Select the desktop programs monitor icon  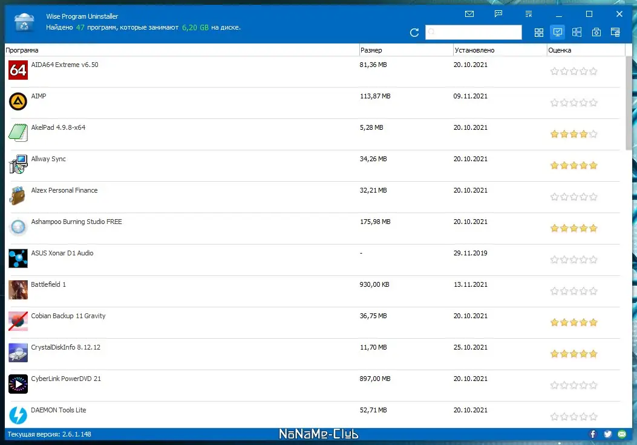(x=558, y=32)
